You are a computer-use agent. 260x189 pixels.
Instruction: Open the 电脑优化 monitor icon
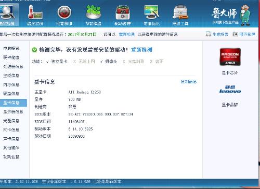click(152, 12)
